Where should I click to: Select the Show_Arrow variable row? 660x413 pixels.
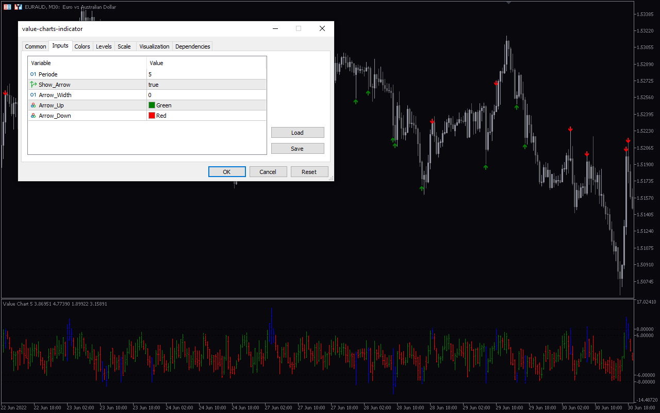click(x=147, y=85)
